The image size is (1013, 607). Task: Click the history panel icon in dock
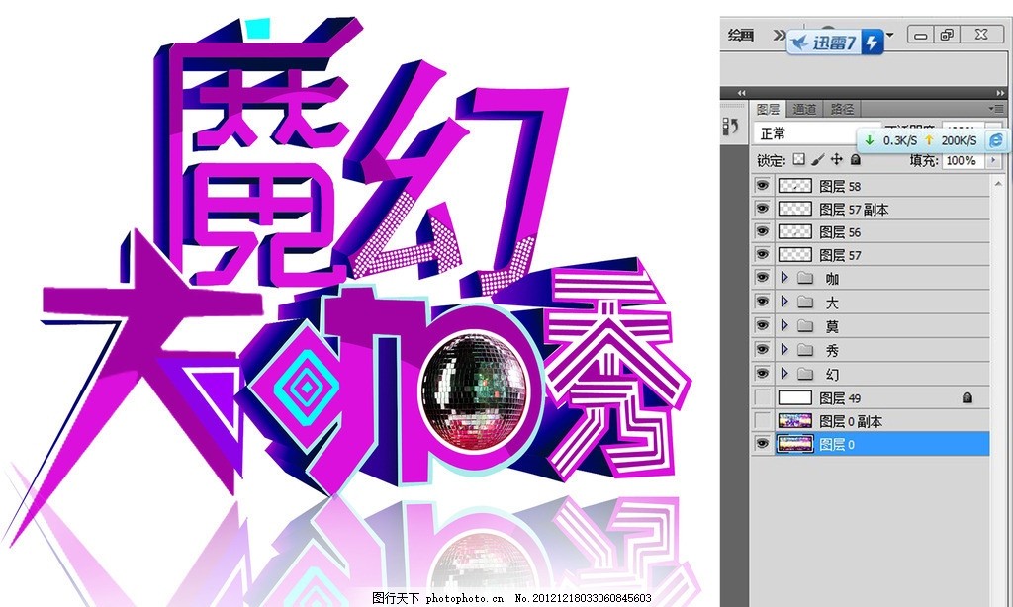731,127
